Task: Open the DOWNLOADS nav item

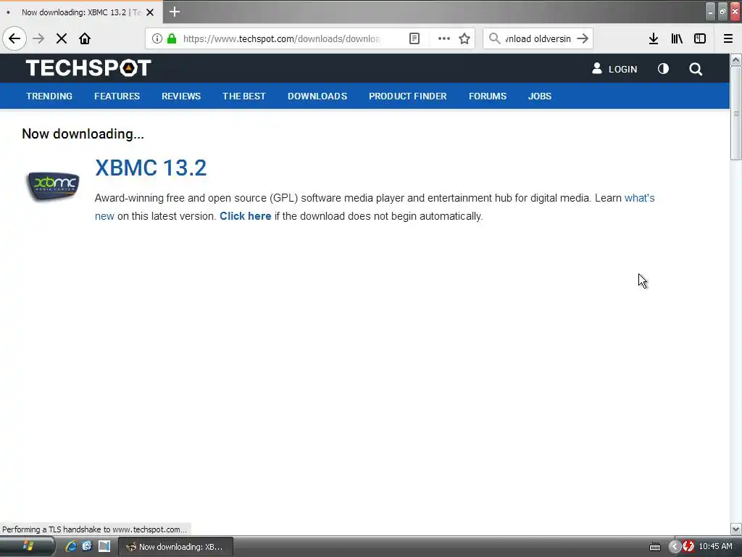Action: coord(317,96)
